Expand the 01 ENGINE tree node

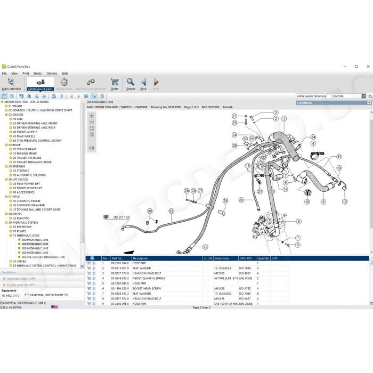pyautogui.click(x=6, y=106)
